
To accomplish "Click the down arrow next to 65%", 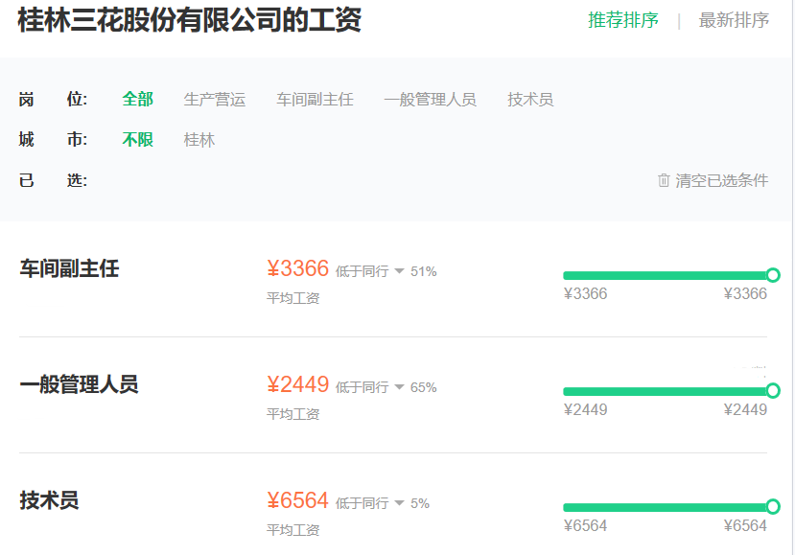I will [x=400, y=387].
